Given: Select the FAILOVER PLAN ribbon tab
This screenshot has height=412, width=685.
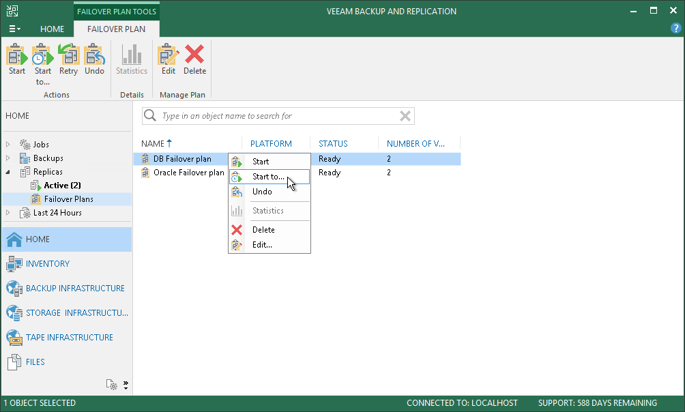Looking at the screenshot, I should click(x=116, y=29).
